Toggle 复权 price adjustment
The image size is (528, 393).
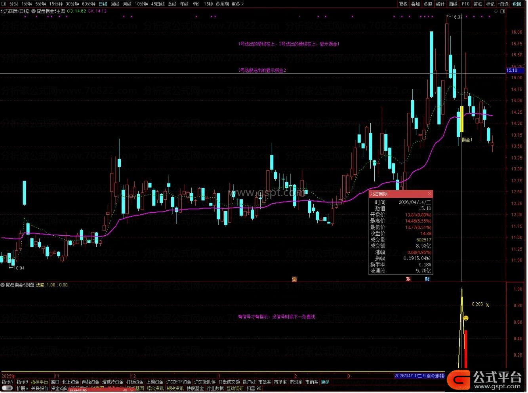pyautogui.click(x=403, y=4)
